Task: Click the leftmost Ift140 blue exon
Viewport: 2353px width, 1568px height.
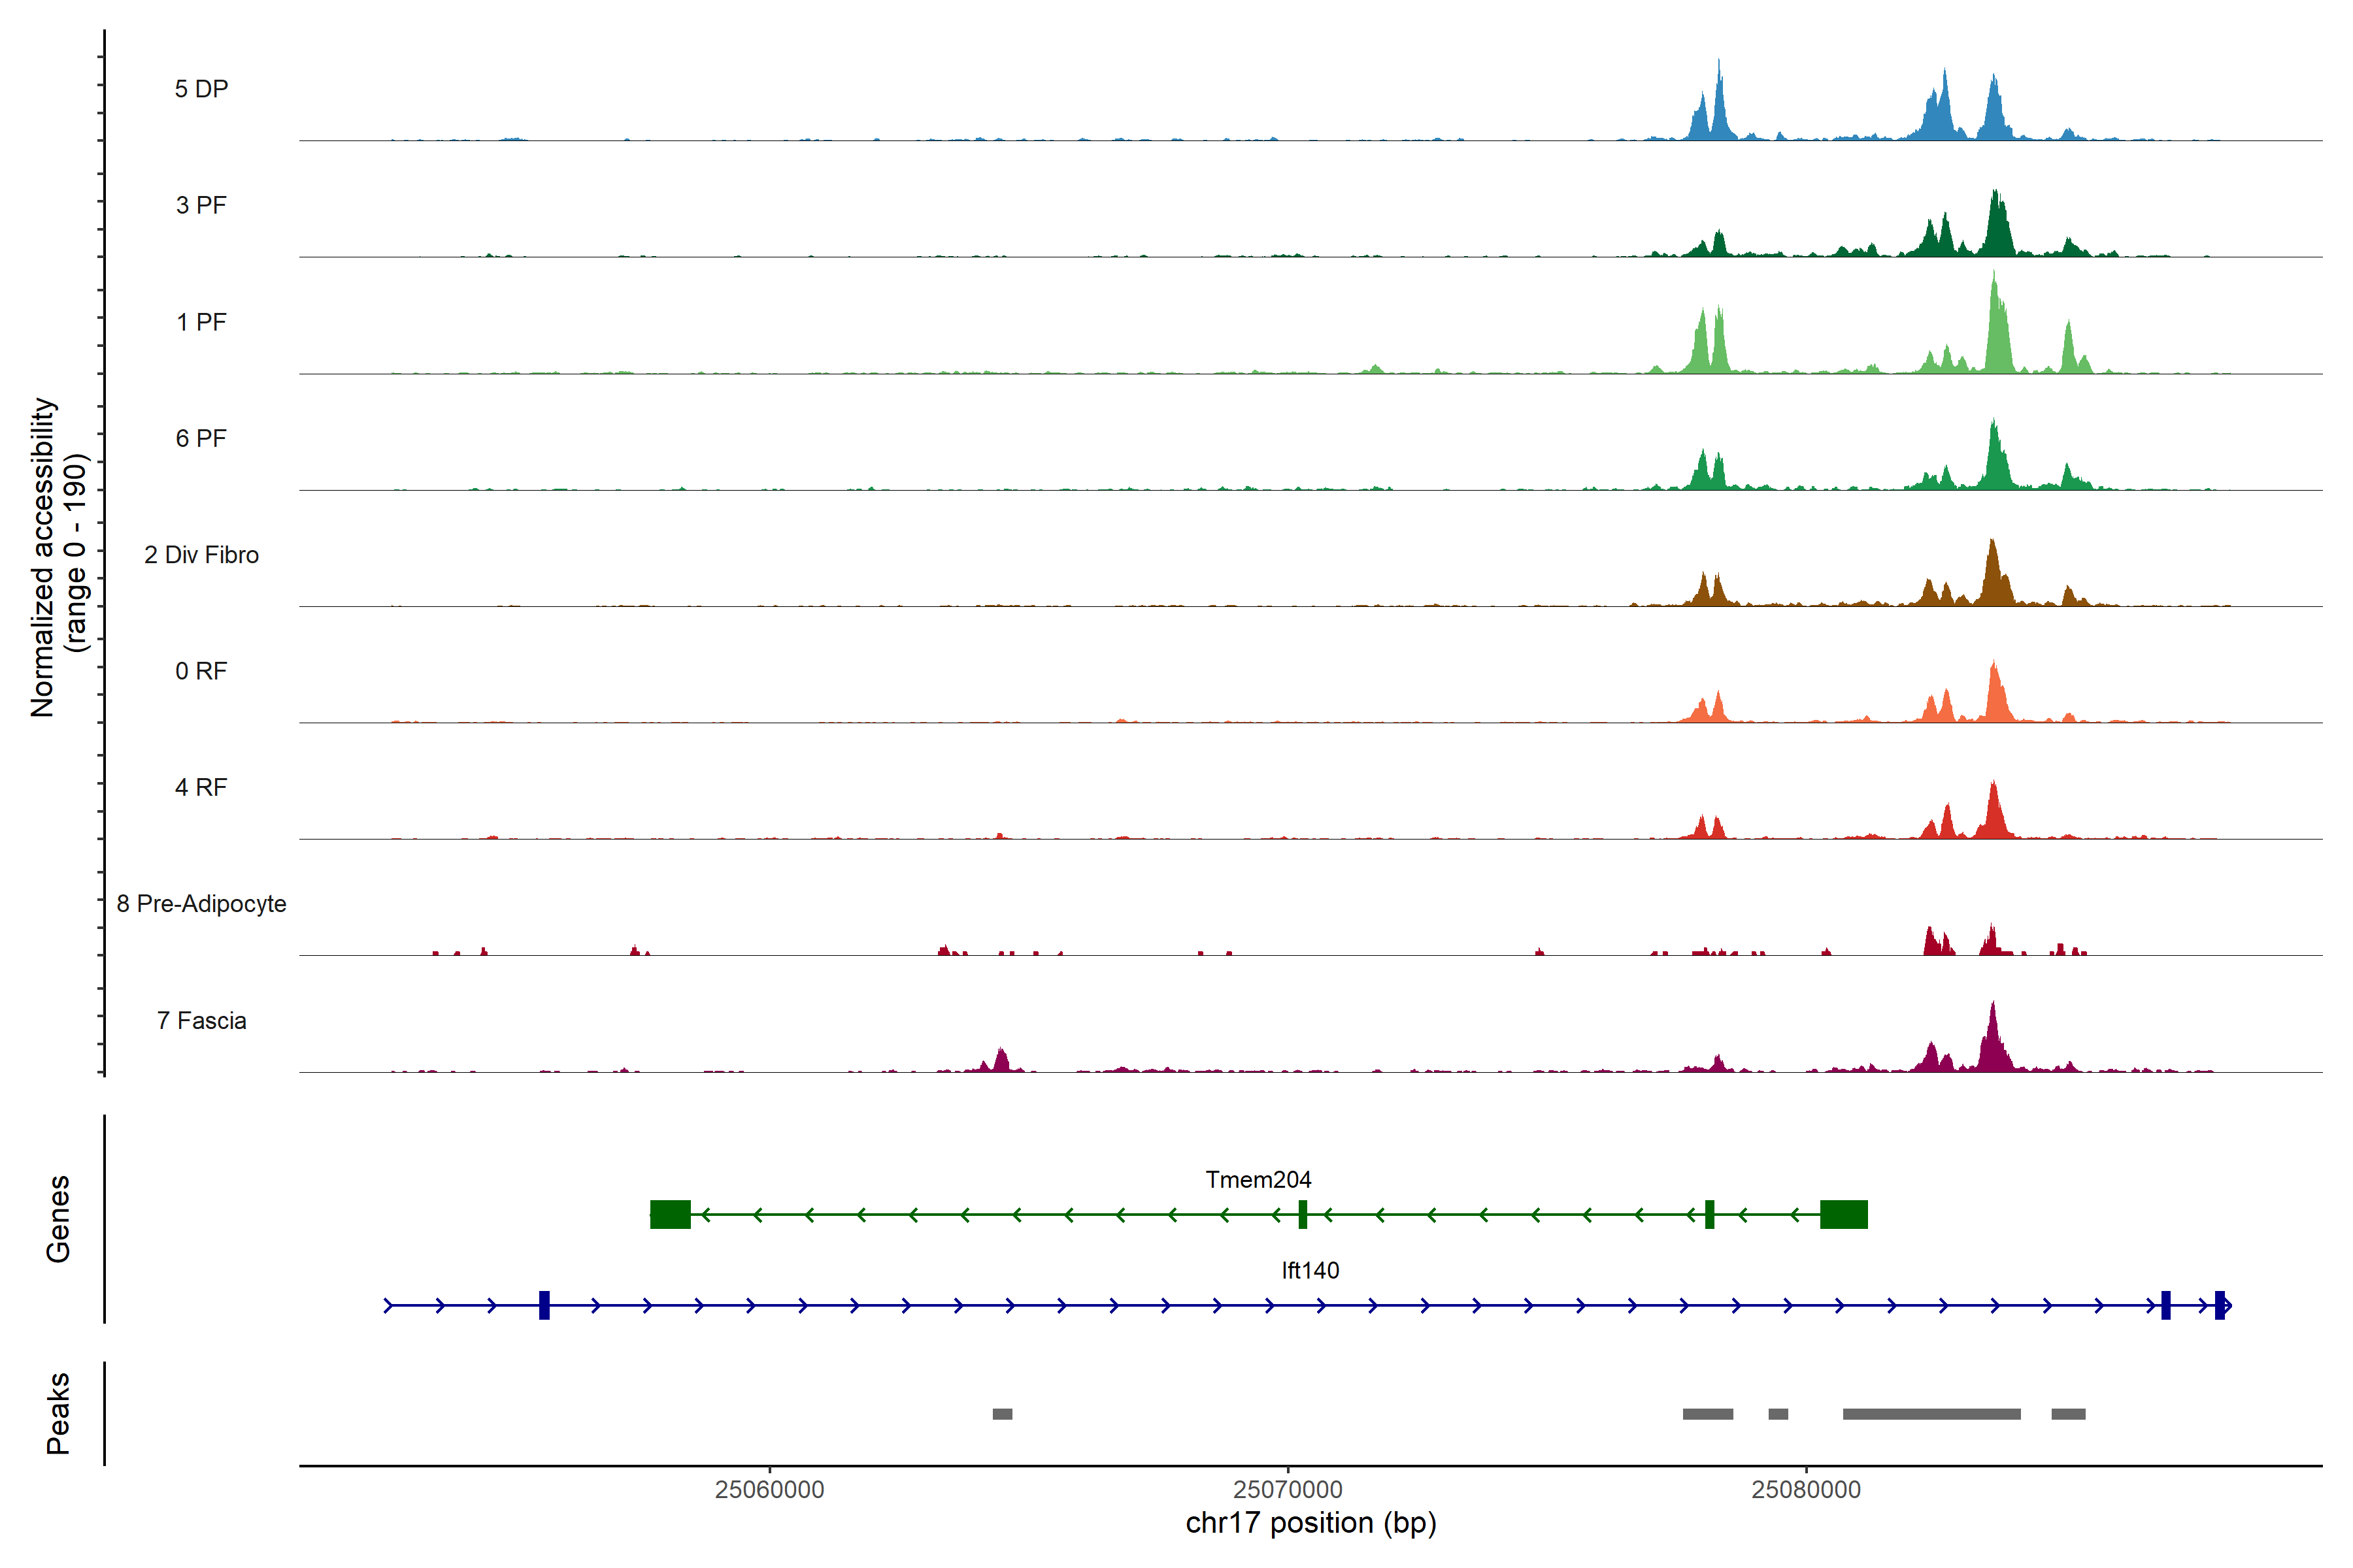Action: click(544, 1305)
